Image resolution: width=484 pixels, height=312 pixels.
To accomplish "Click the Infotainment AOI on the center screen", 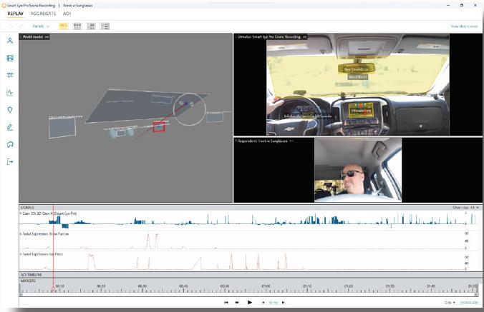I will tap(361, 111).
